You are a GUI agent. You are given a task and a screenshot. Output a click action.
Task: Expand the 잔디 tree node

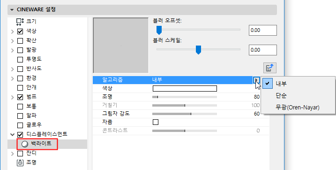click(13, 154)
